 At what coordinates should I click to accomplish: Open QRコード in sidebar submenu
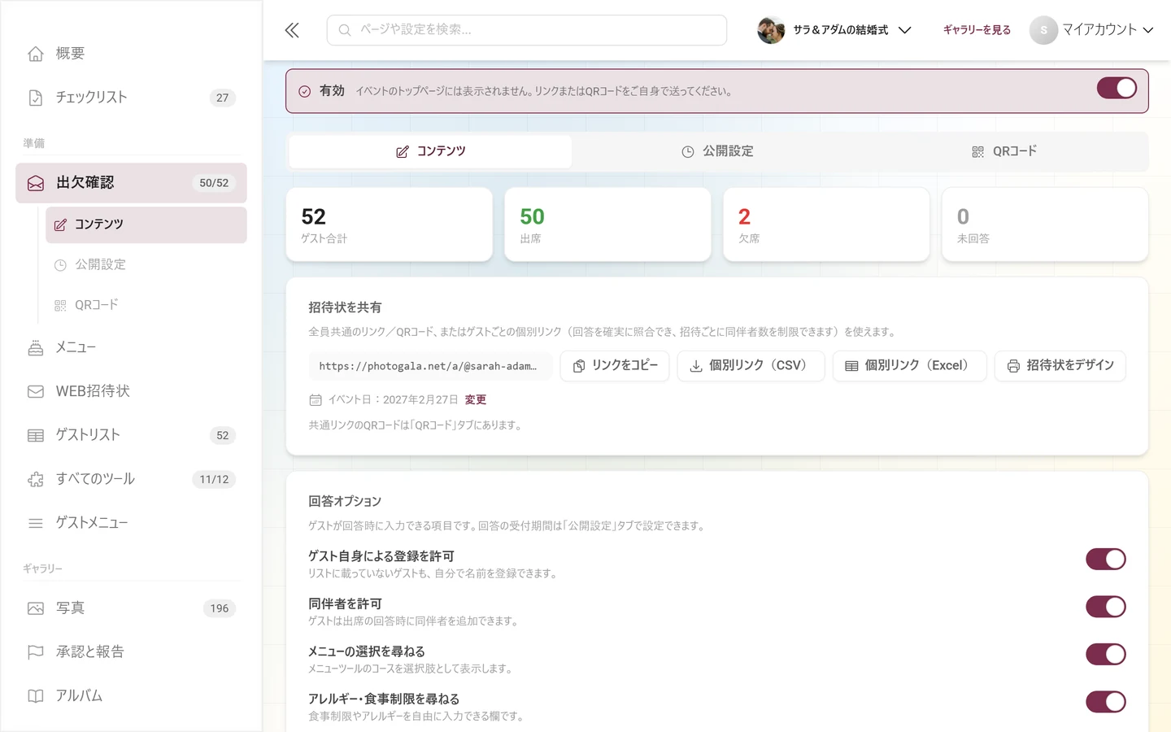coord(146,305)
